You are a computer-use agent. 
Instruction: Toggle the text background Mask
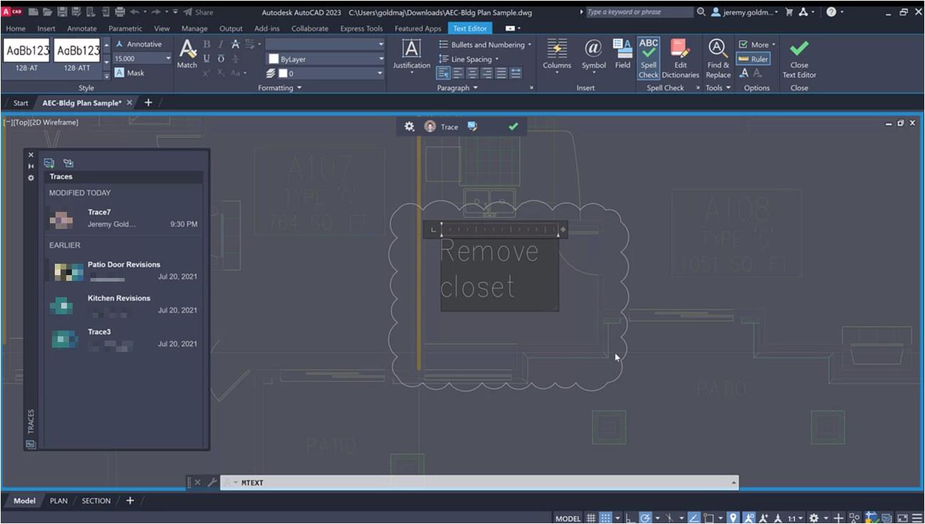[130, 73]
